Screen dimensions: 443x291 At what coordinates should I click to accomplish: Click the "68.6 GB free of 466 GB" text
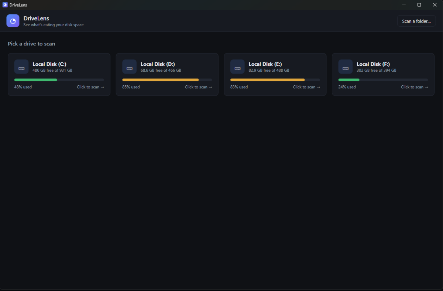point(161,70)
